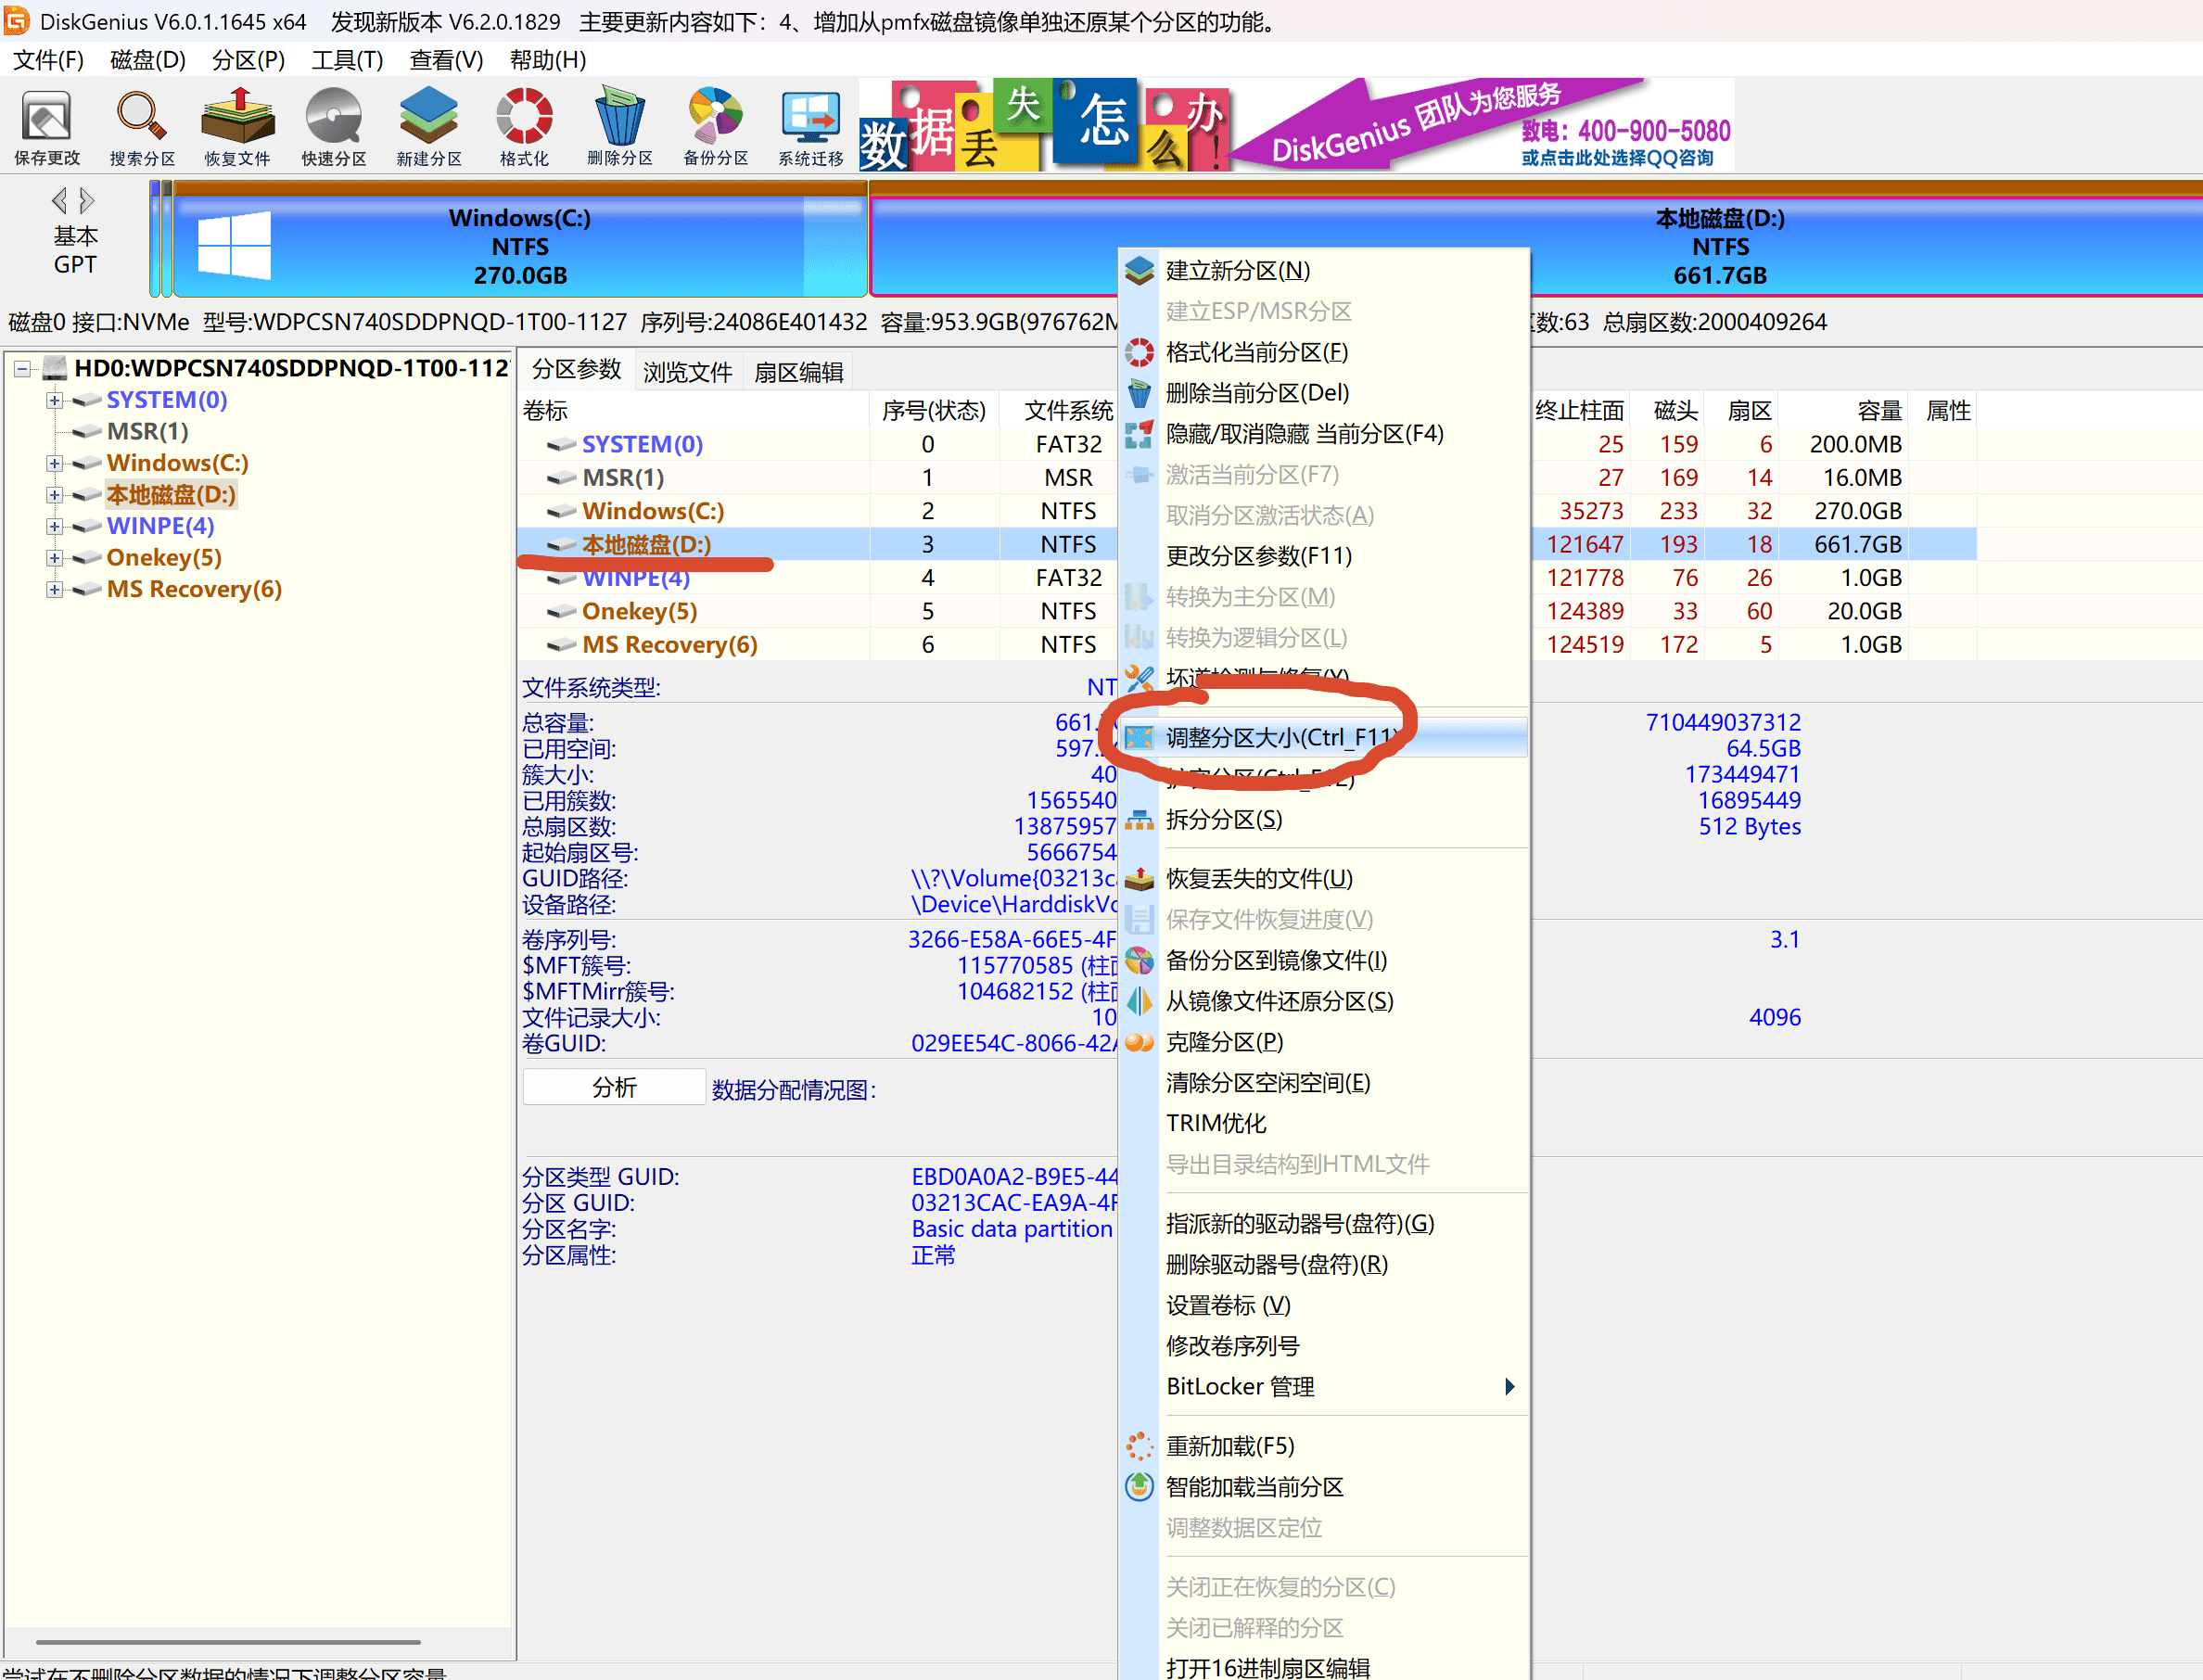This screenshot has width=2203, height=1680.
Task: Go to the next disk with right arrow
Action: (87, 201)
